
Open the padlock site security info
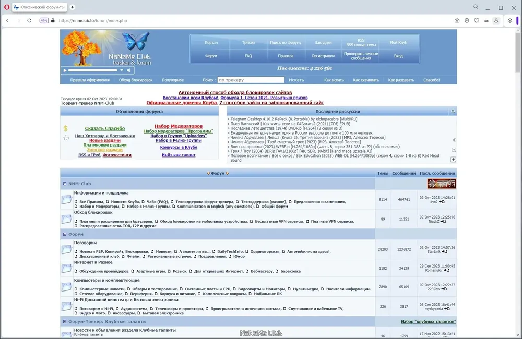(x=53, y=21)
